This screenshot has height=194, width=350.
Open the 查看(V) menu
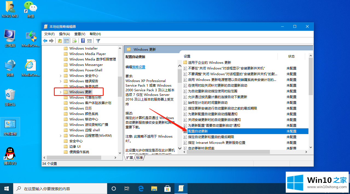click(x=80, y=34)
